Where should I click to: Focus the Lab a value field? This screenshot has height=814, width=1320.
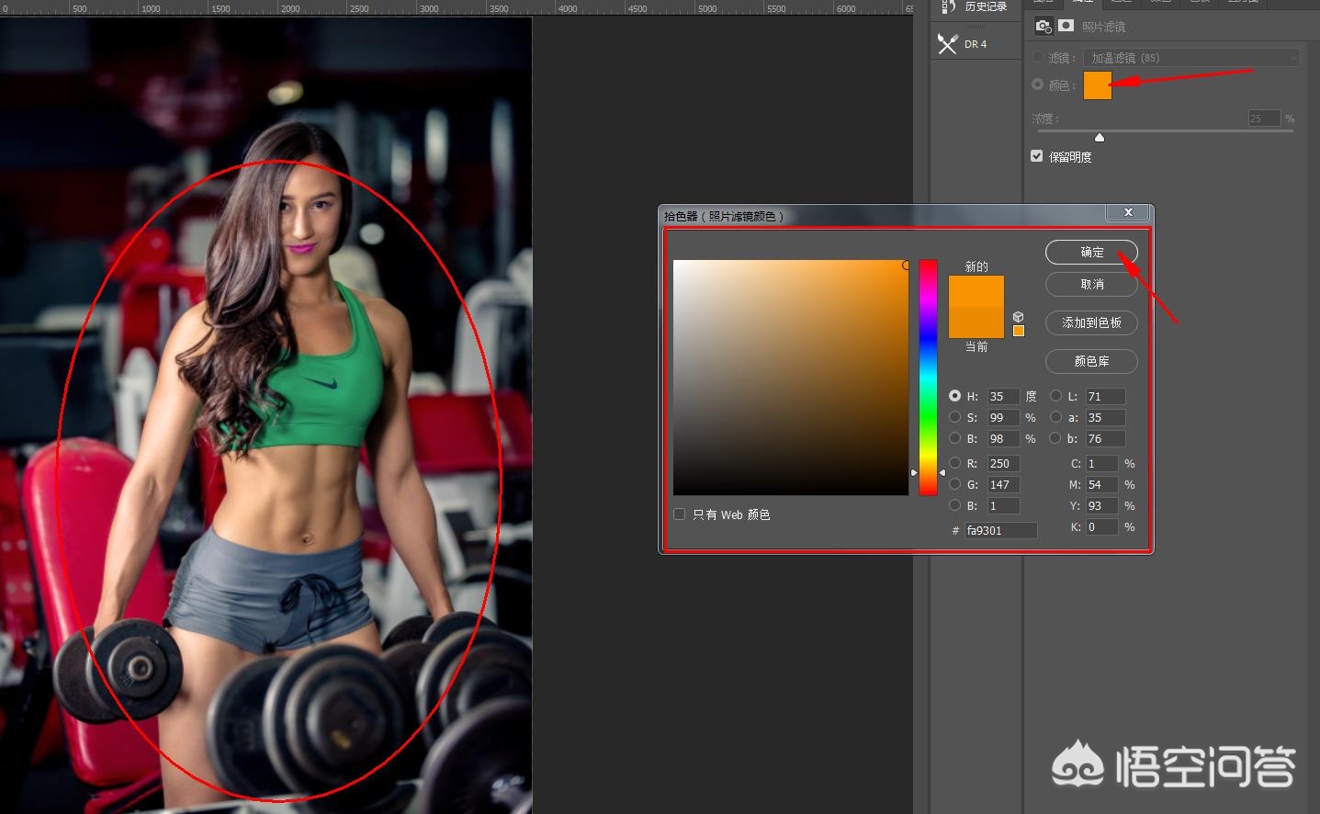pyautogui.click(x=1105, y=417)
